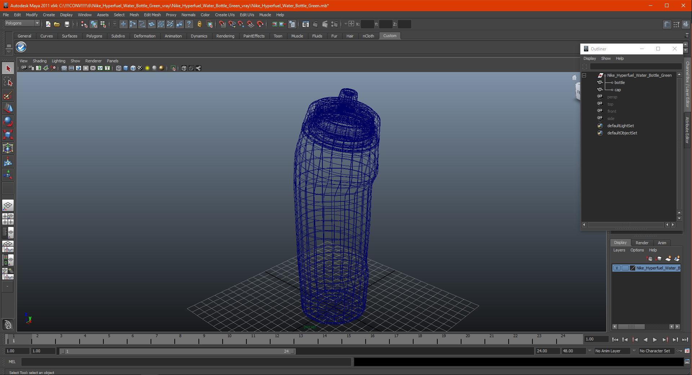Activate the Rotate tool sphere icon

click(x=8, y=122)
